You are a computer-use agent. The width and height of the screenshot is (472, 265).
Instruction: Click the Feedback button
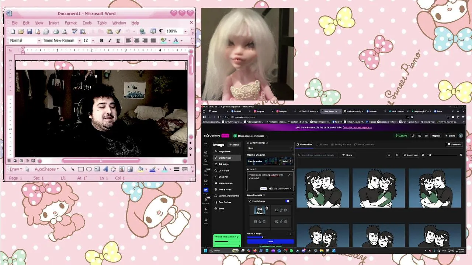tap(454, 144)
